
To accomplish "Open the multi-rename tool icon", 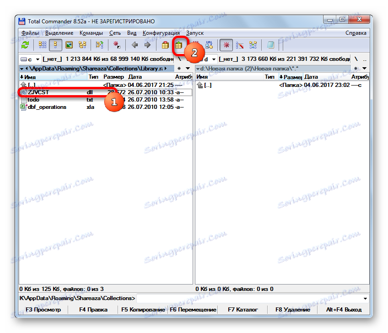I will [240, 45].
